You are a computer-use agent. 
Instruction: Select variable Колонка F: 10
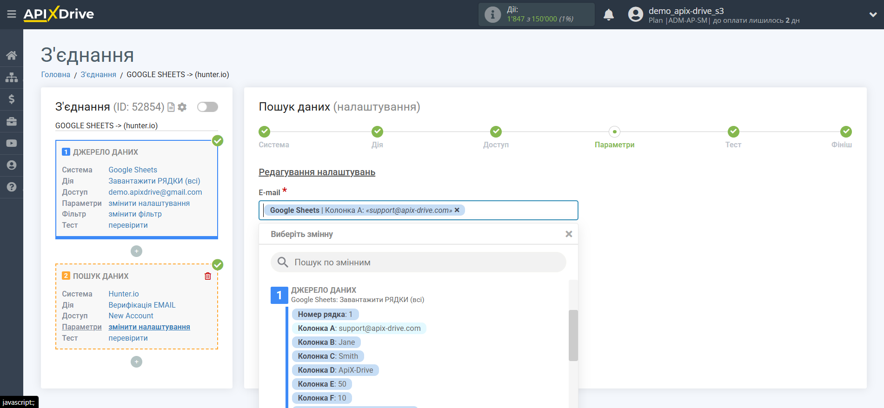pos(322,398)
